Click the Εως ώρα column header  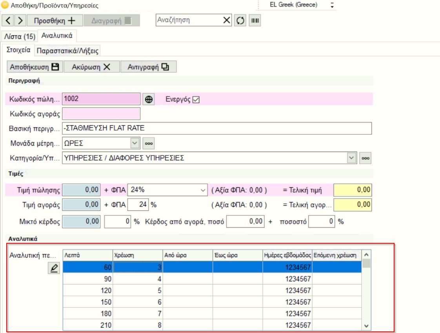point(238,255)
